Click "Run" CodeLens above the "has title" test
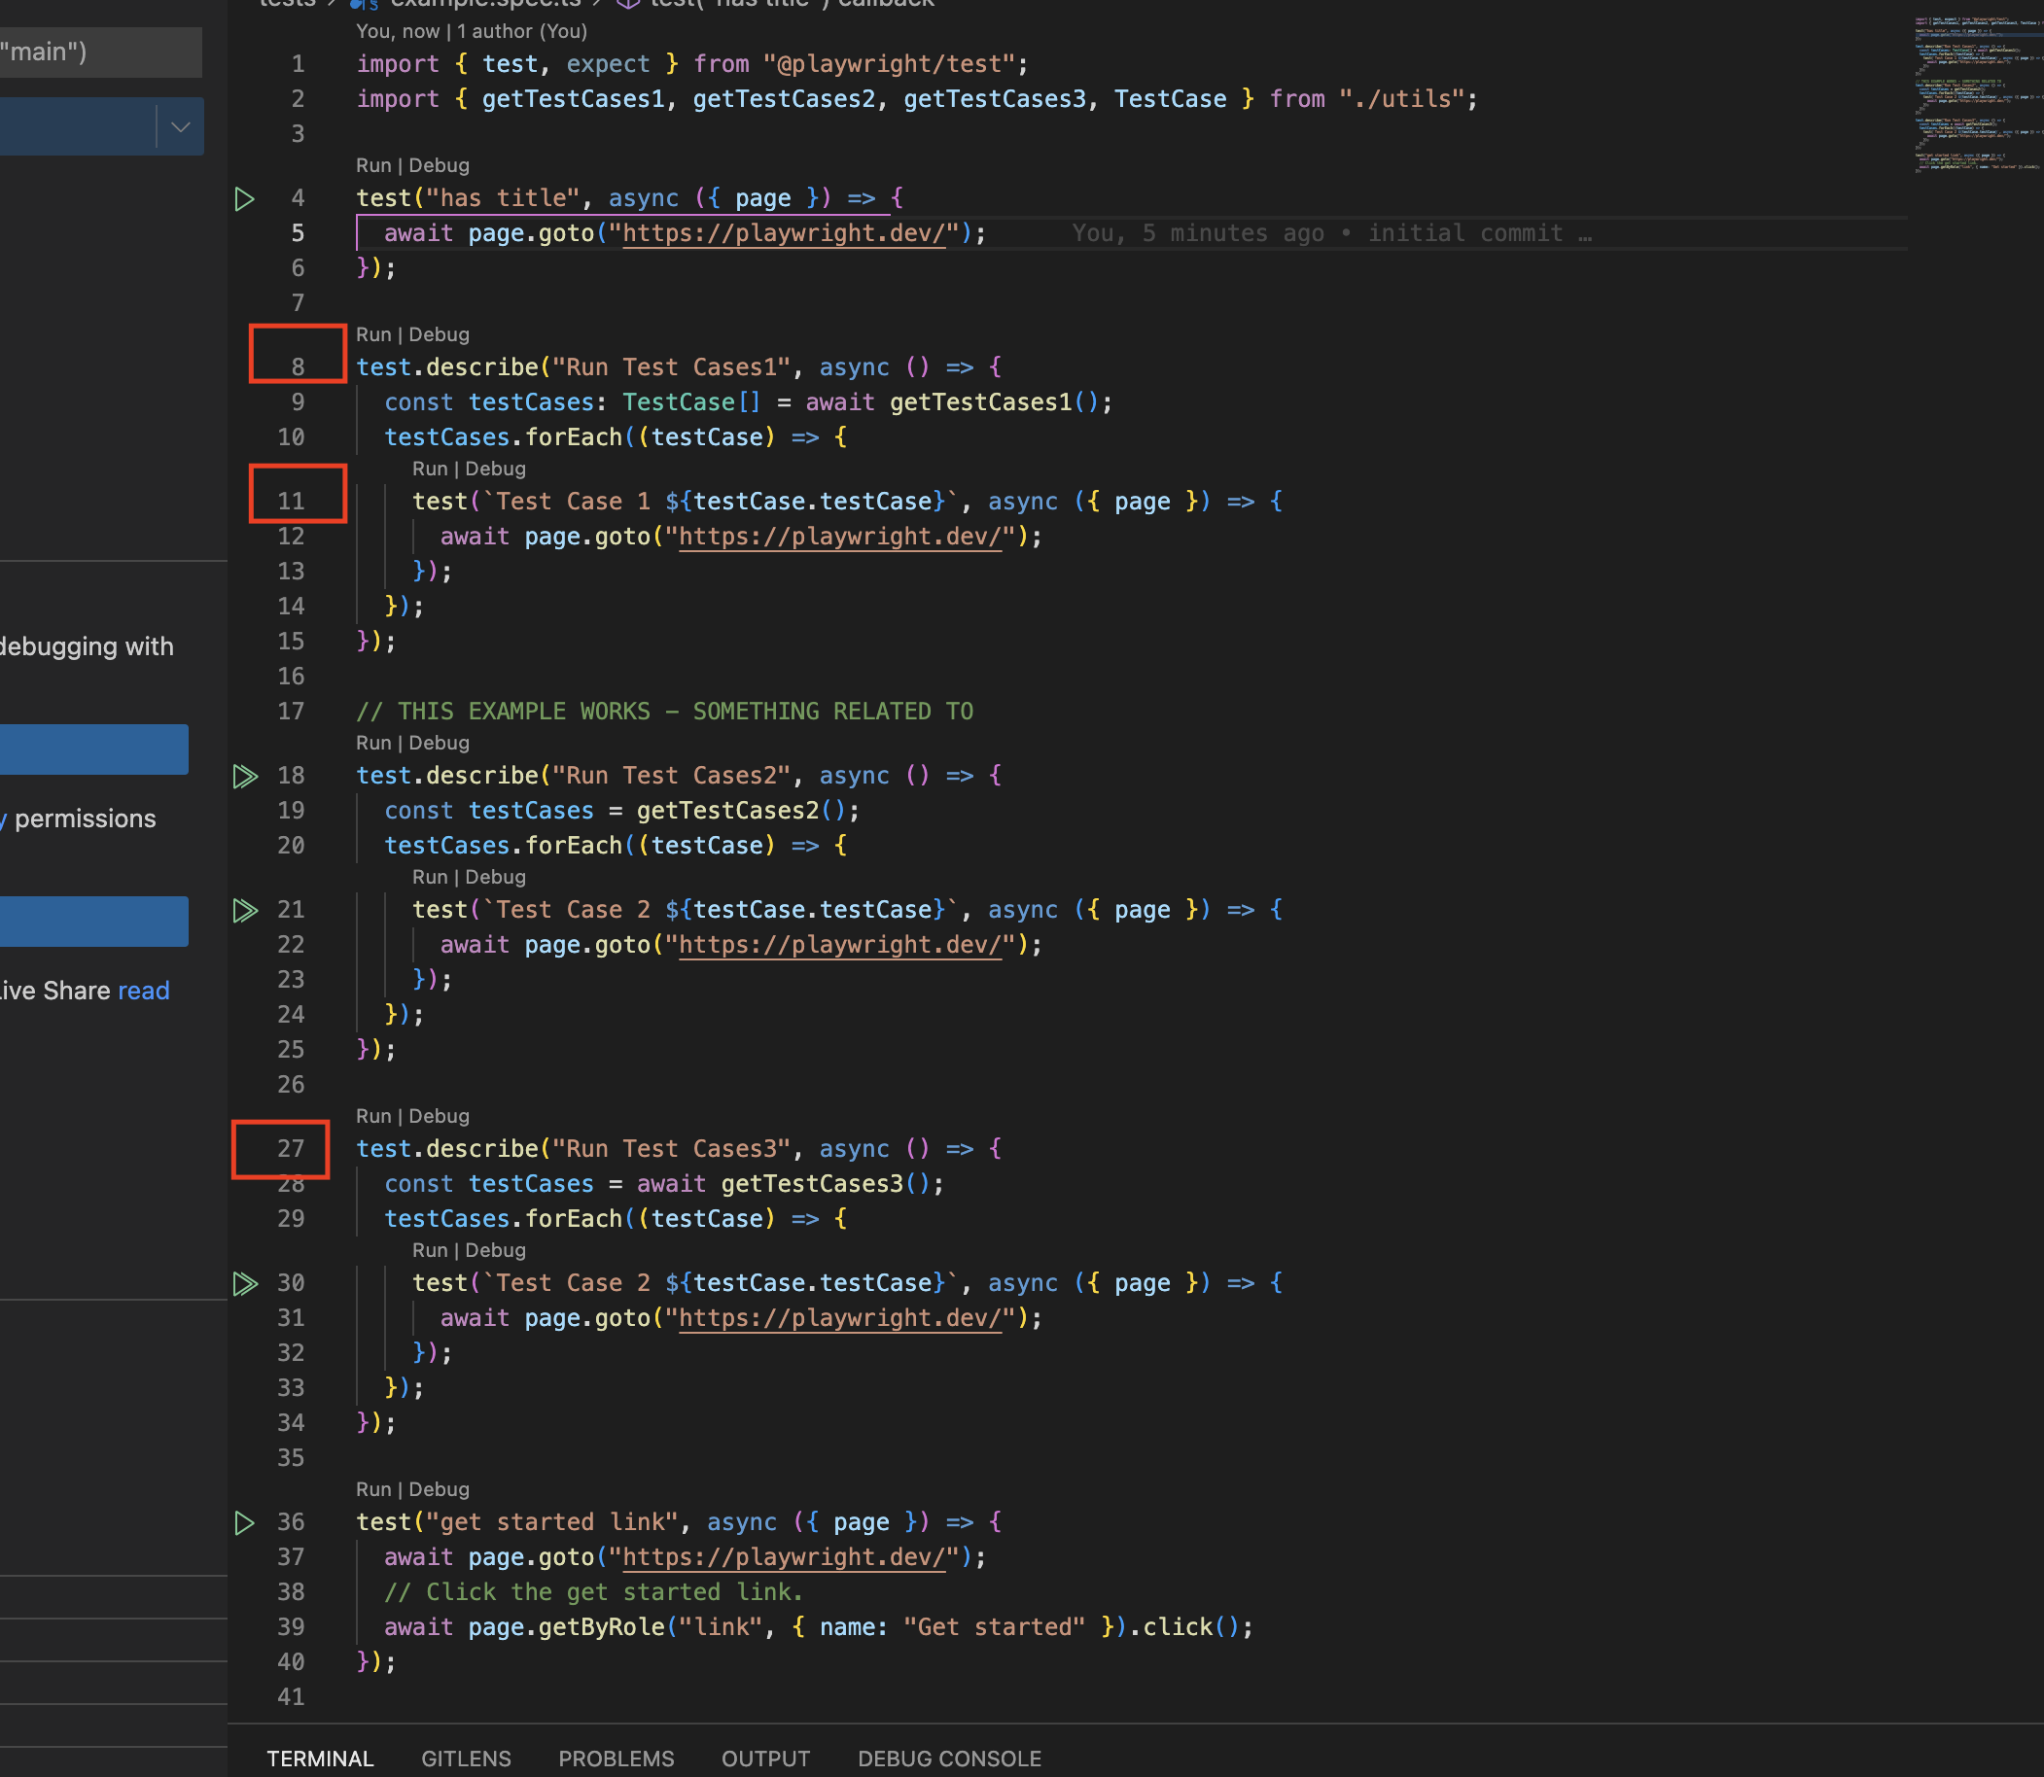The width and height of the screenshot is (2044, 1777). pyautogui.click(x=372, y=164)
